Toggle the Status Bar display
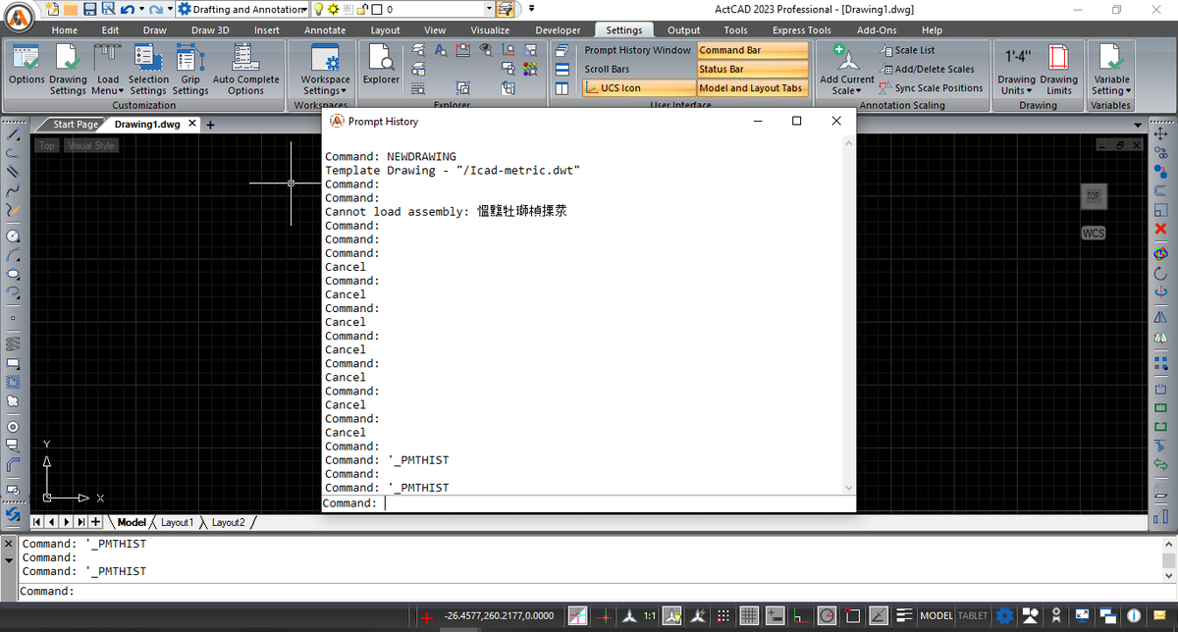1178x632 pixels. [x=752, y=70]
